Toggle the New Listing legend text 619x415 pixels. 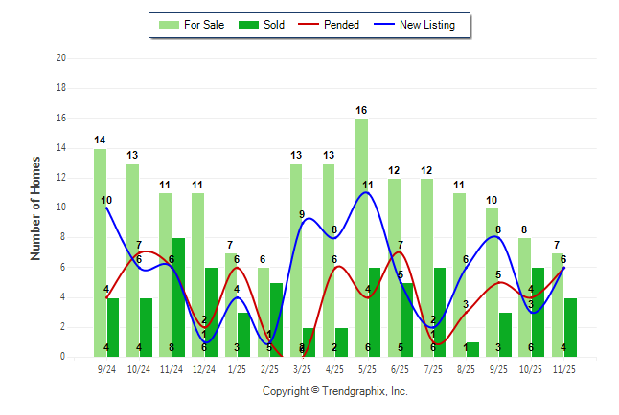point(427,25)
